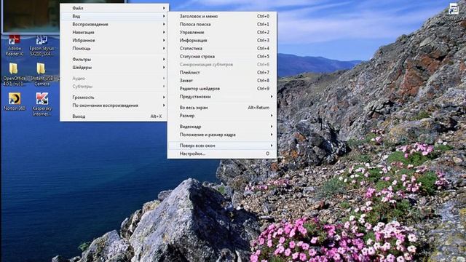Expand the Поверх всех окон submenu
Viewport: 466px width, 262px height.
pos(222,146)
